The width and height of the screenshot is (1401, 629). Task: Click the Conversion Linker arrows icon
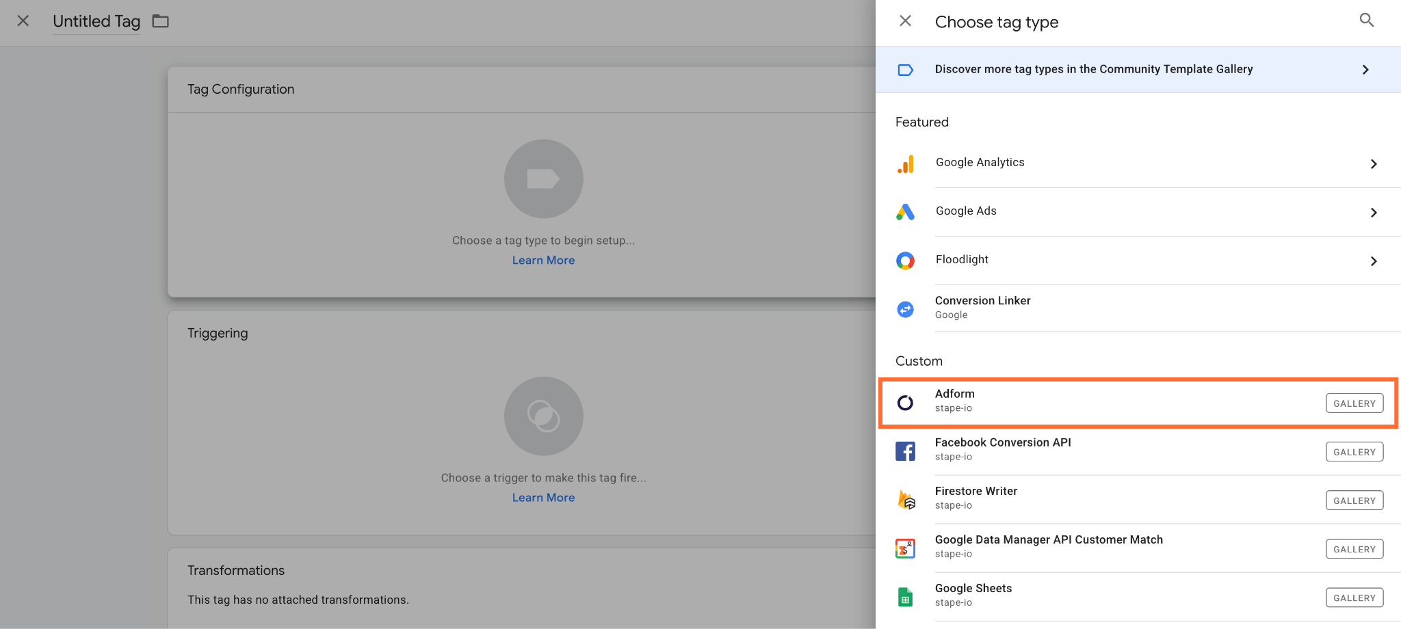pyautogui.click(x=905, y=309)
